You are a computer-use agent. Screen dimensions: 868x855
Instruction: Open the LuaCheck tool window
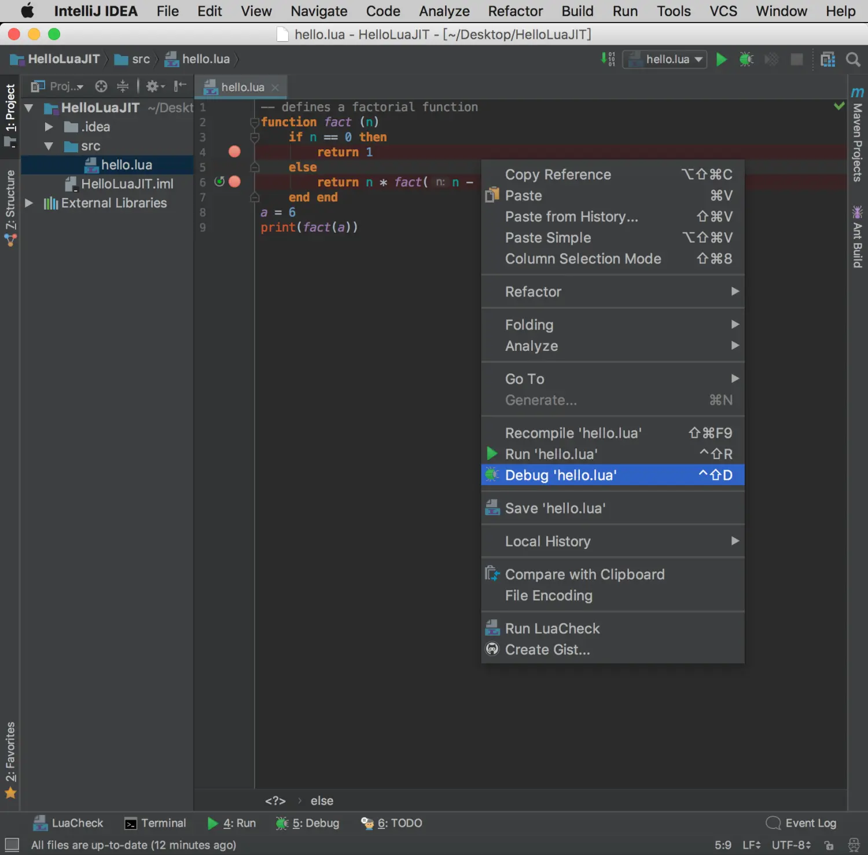68,823
